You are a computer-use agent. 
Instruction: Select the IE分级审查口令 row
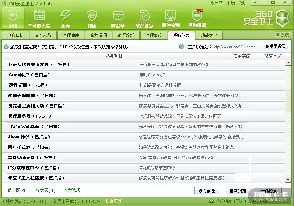pos(144,168)
